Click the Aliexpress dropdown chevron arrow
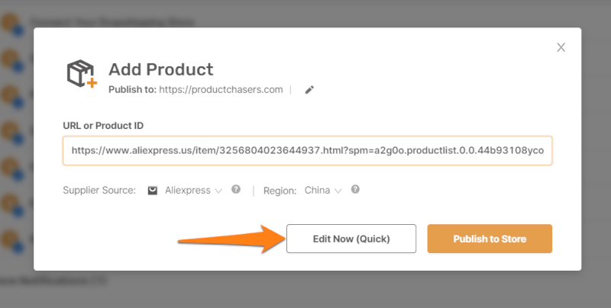Image resolution: width=611 pixels, height=308 pixels. coord(218,191)
